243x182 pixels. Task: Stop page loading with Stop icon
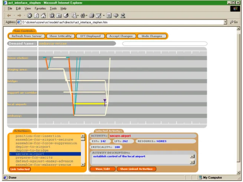click(29, 16)
